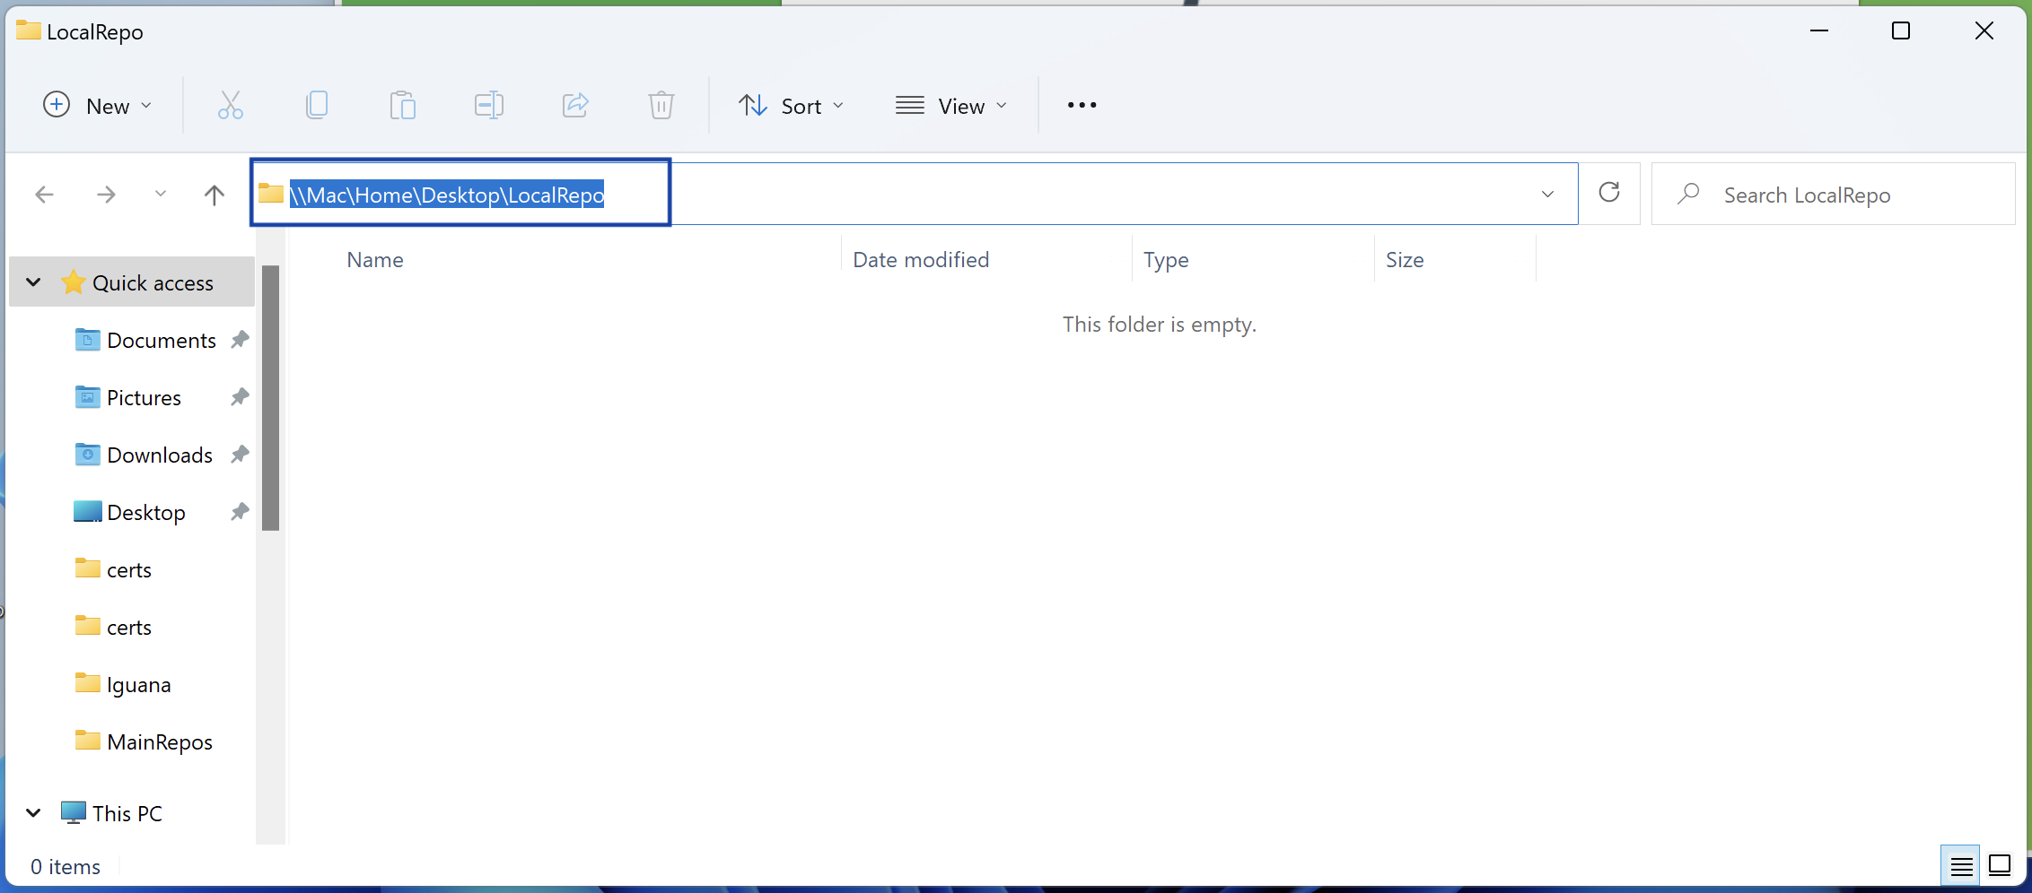Click the Share icon in toolbar

(x=574, y=106)
